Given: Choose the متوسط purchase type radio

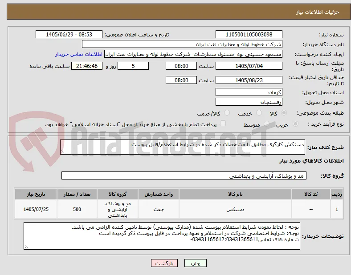Looking at the screenshot, I should 266,124.
